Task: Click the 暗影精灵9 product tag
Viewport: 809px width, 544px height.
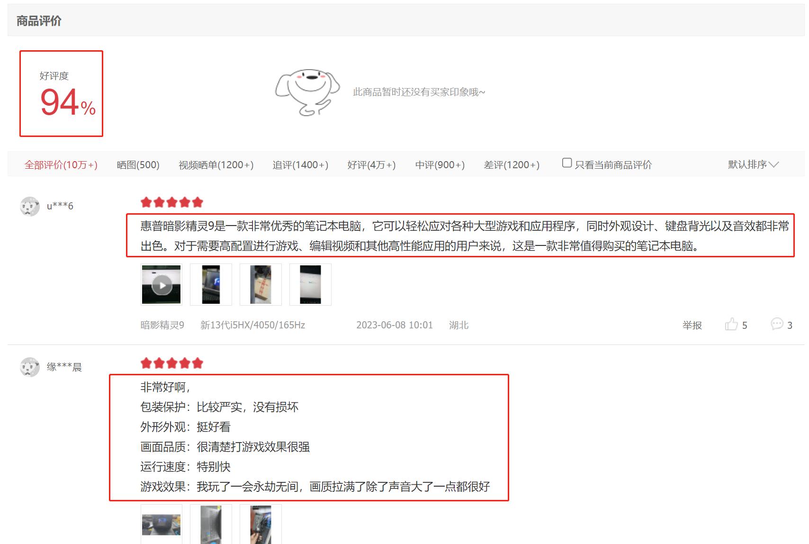Action: point(162,325)
